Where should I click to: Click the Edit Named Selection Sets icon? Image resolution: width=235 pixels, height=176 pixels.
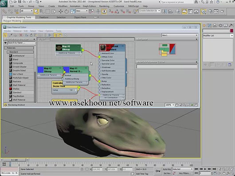pyautogui.click(x=136, y=12)
